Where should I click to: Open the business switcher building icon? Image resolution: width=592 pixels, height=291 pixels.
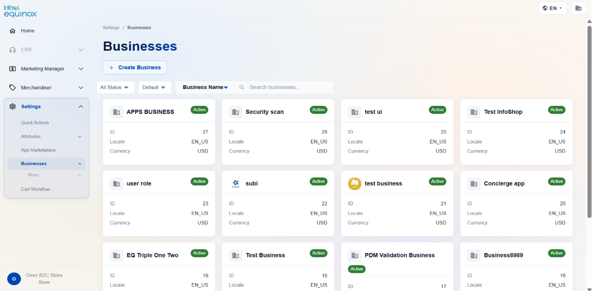[578, 8]
